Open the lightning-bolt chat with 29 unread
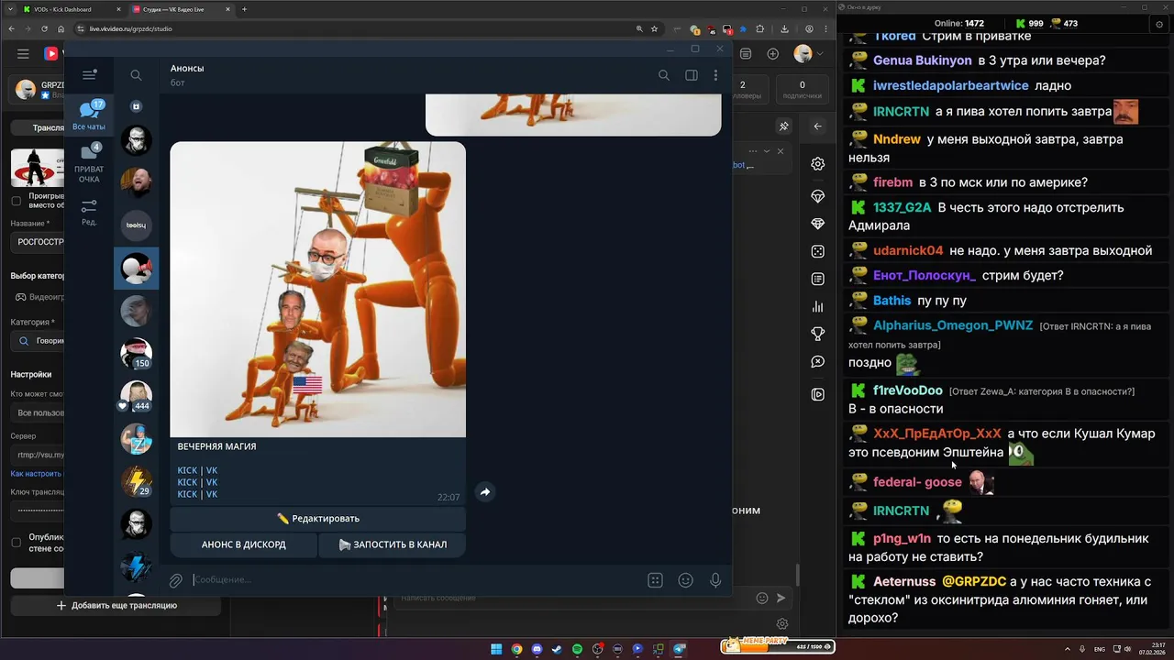 [x=136, y=481]
